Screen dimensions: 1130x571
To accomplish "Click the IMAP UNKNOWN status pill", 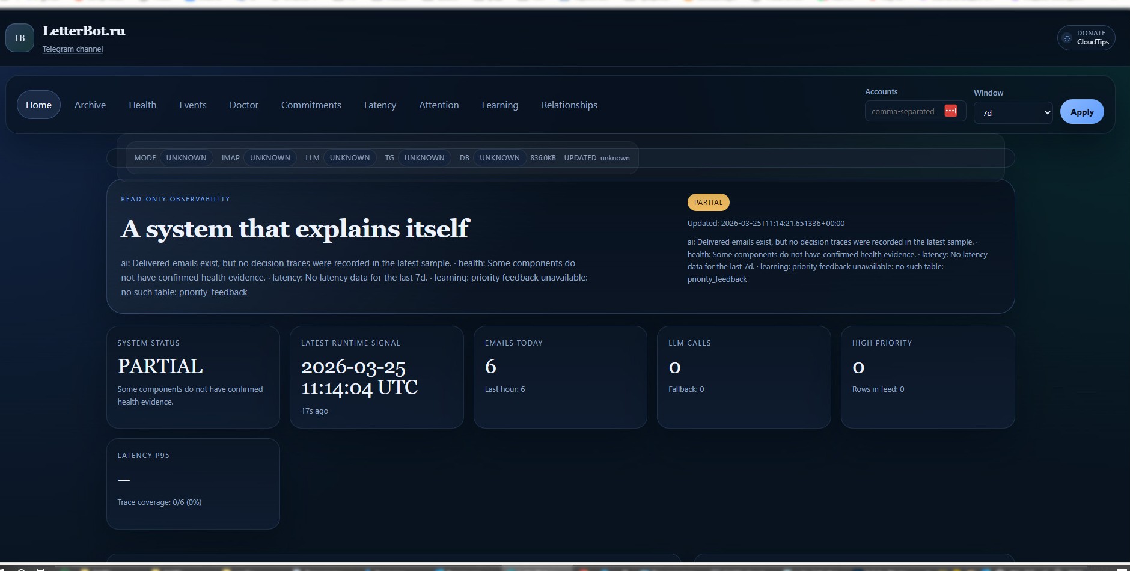I will (x=270, y=157).
